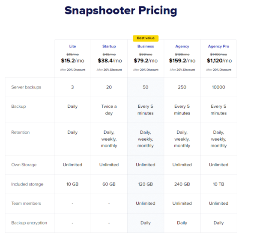Select the $1,120/mo Agency Pro price
Image resolution: width=257 pixels, height=236 pixels.
pyautogui.click(x=218, y=61)
